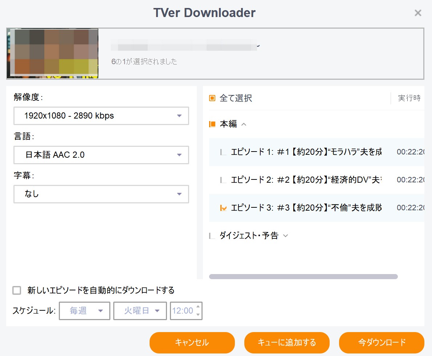Check the エピソード 1 checkbox
This screenshot has height=356, width=432.
[223, 152]
